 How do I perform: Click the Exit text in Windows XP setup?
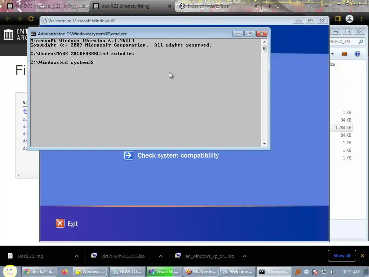pos(72,224)
